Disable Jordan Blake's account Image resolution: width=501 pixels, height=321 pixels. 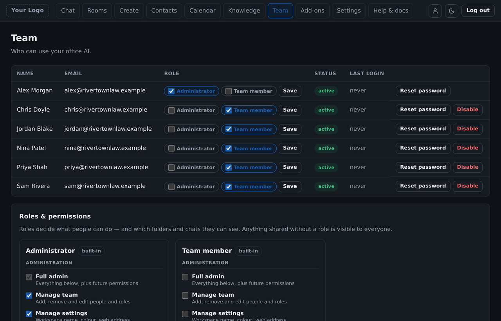point(468,129)
